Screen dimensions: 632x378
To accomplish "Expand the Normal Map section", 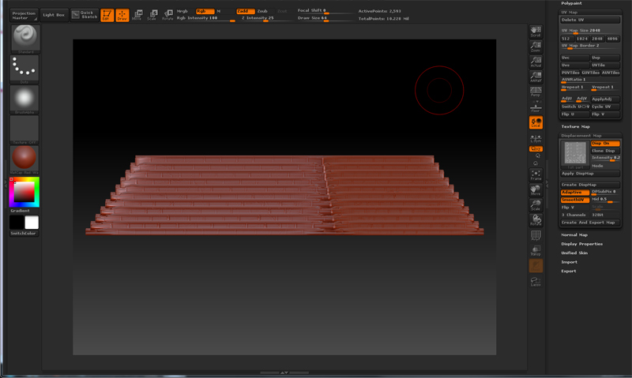I will (574, 235).
